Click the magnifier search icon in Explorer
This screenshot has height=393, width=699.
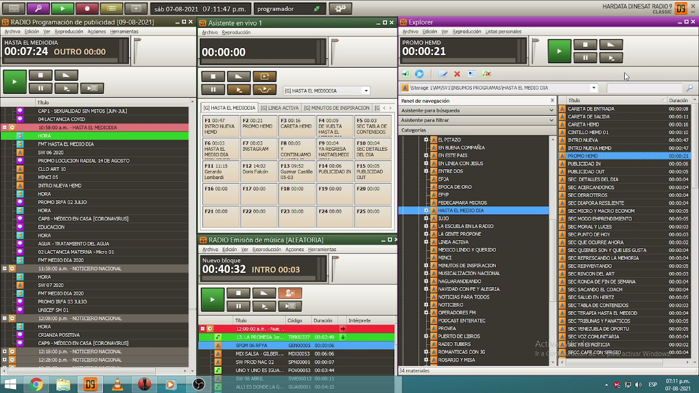pyautogui.click(x=690, y=88)
